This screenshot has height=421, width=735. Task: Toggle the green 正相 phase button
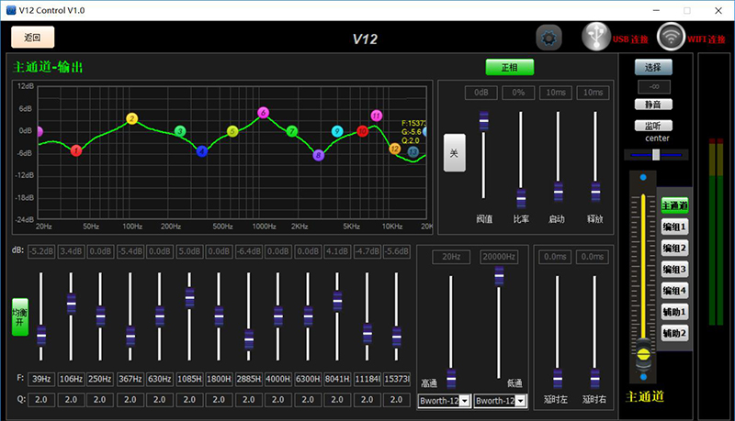click(509, 67)
